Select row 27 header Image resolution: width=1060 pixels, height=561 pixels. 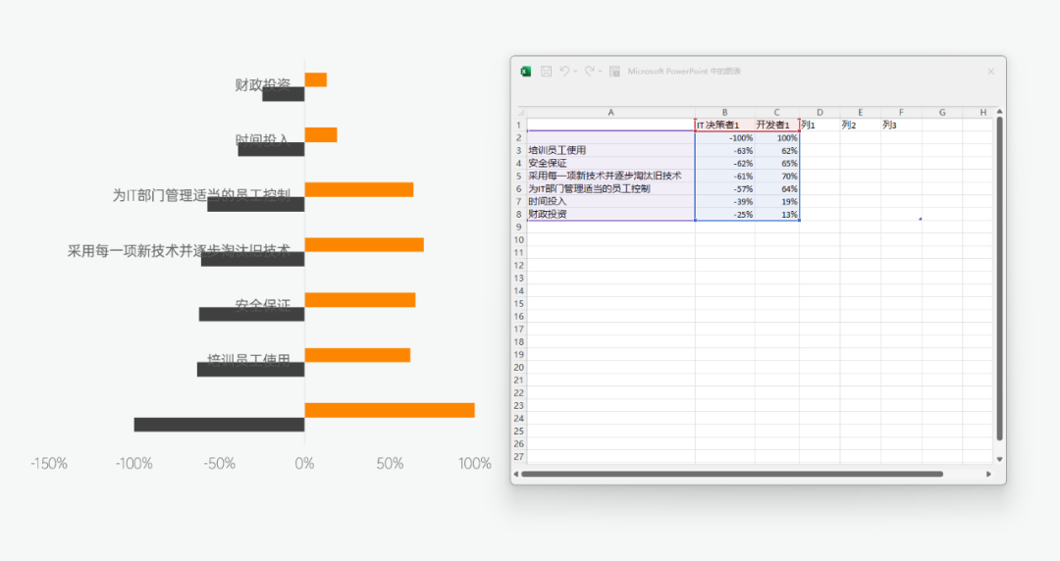[519, 456]
